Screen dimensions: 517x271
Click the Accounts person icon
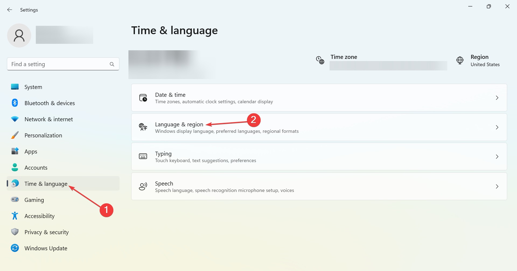point(15,167)
